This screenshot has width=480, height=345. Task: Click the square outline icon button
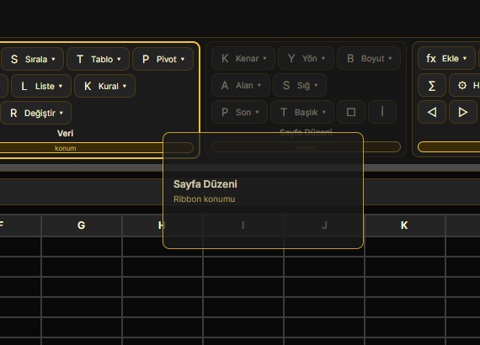351,112
